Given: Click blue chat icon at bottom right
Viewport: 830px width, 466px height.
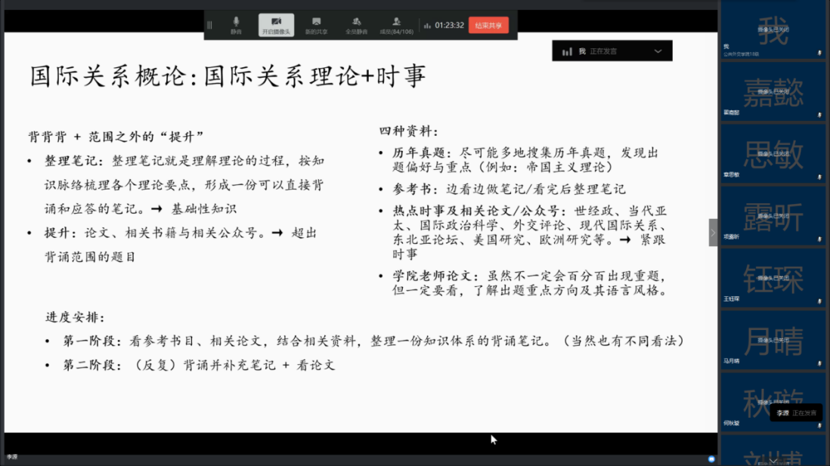Looking at the screenshot, I should (x=711, y=458).
